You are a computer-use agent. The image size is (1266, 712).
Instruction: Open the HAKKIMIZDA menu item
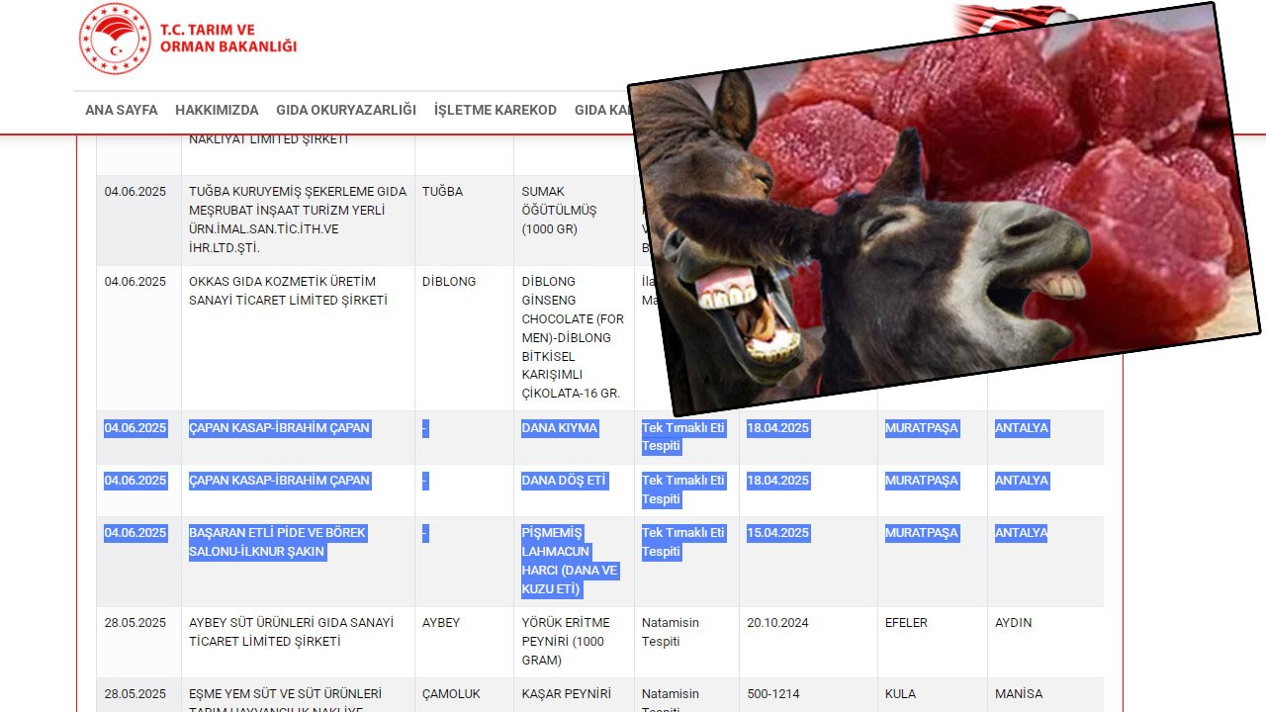[217, 110]
